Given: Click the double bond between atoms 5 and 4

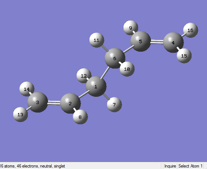Looking at the screenshot, I should 157,41.
